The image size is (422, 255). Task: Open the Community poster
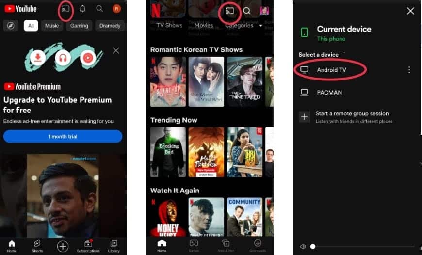(x=244, y=217)
